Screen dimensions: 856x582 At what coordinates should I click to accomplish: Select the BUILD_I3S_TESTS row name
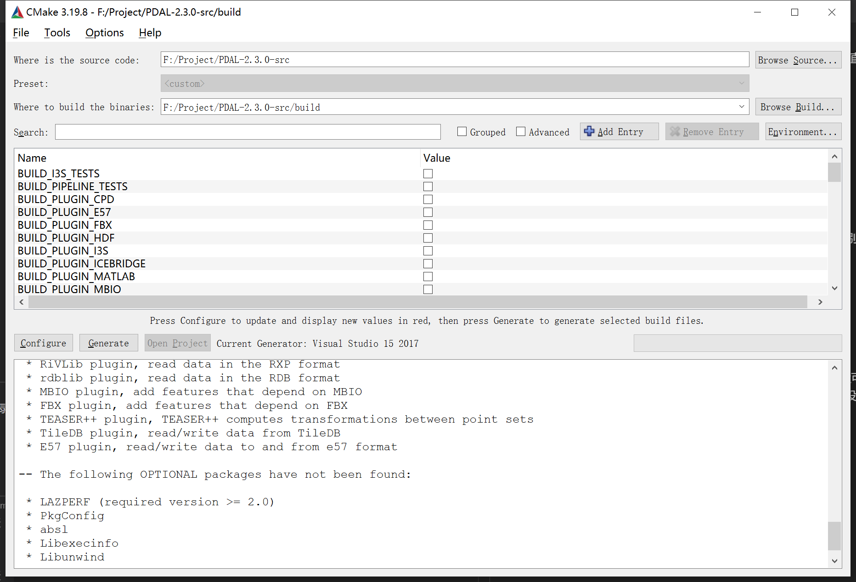[59, 174]
